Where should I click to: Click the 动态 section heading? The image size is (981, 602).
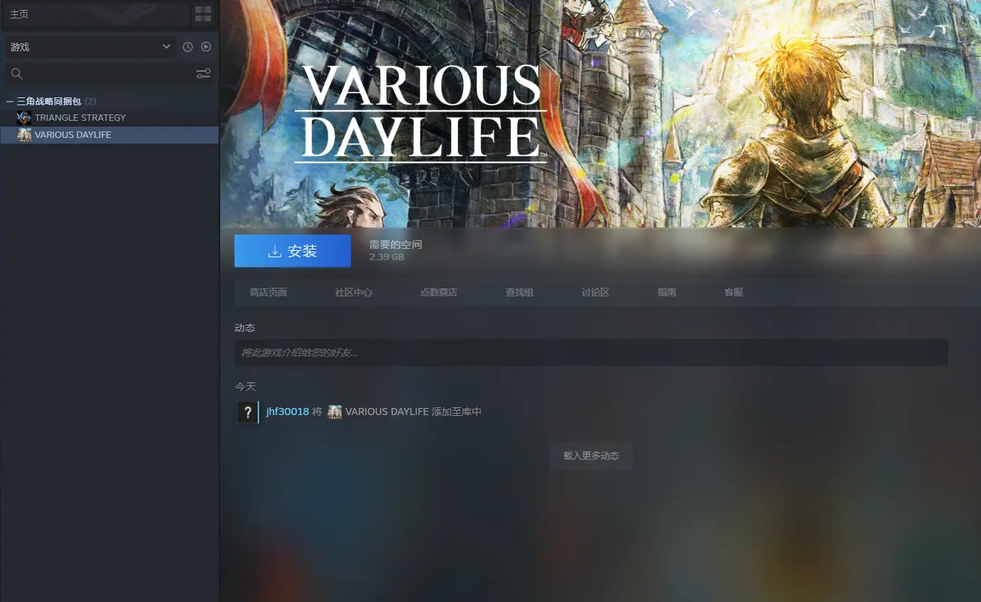pos(244,328)
